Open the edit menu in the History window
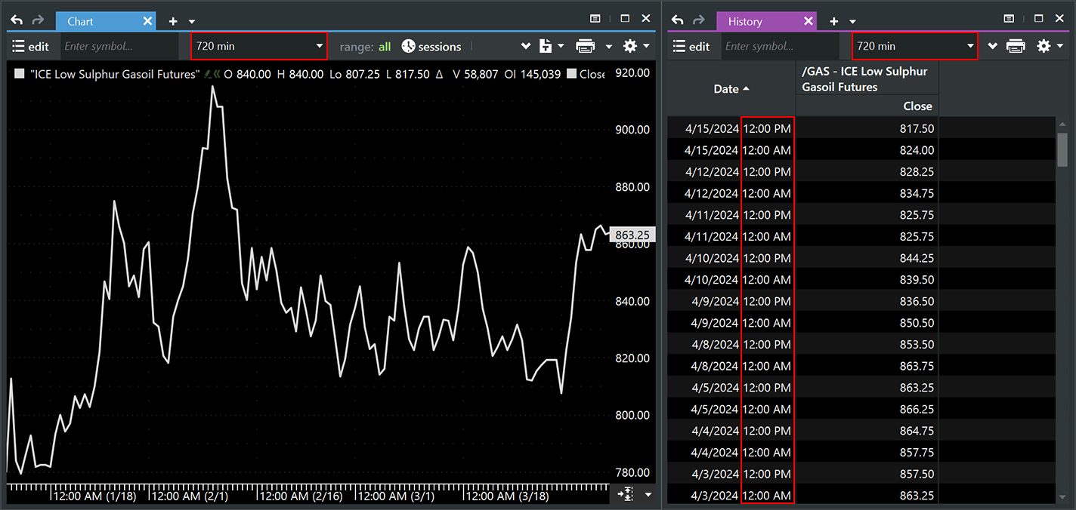The image size is (1076, 510). (x=691, y=47)
